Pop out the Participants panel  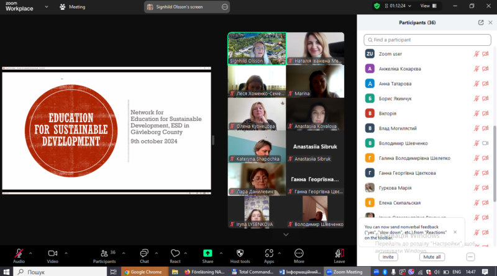[x=481, y=22]
